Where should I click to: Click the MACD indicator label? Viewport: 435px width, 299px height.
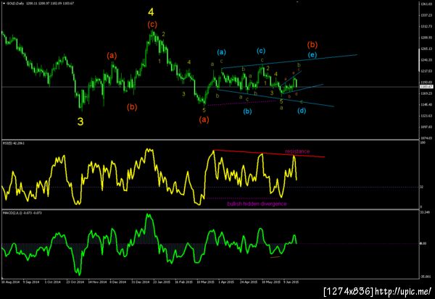(22, 213)
